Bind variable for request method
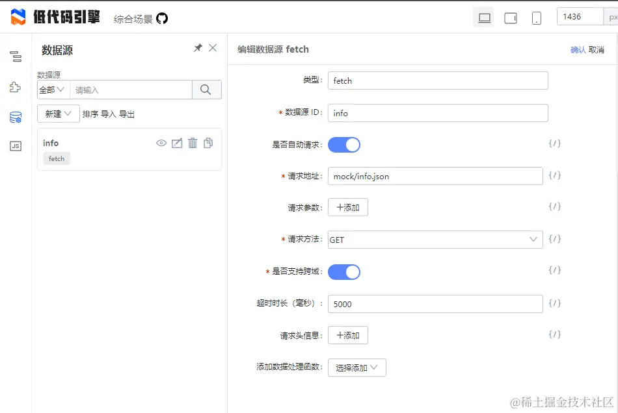618x413 pixels. [x=554, y=239]
